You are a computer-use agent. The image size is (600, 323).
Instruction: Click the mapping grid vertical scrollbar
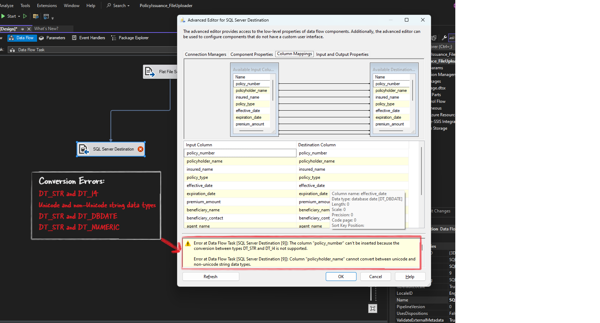(x=421, y=171)
